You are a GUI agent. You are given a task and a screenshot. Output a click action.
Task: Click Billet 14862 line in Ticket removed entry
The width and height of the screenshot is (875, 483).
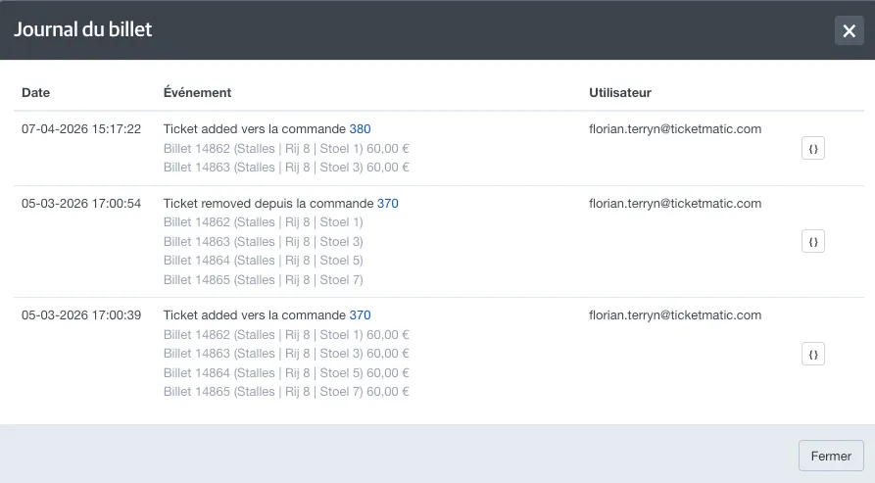(264, 222)
